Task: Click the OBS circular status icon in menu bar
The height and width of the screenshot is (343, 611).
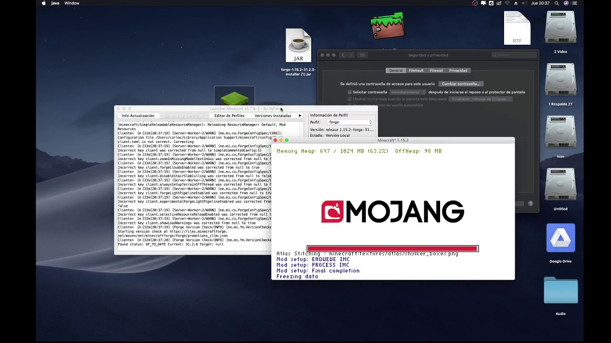Action: point(474,3)
